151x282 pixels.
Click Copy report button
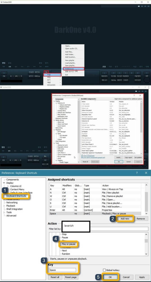(x=128, y=157)
